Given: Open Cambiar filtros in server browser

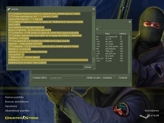Looking at the screenshot, I should click(x=40, y=78).
